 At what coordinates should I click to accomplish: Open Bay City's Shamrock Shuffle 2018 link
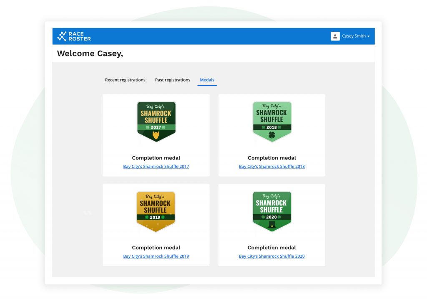[x=272, y=167]
